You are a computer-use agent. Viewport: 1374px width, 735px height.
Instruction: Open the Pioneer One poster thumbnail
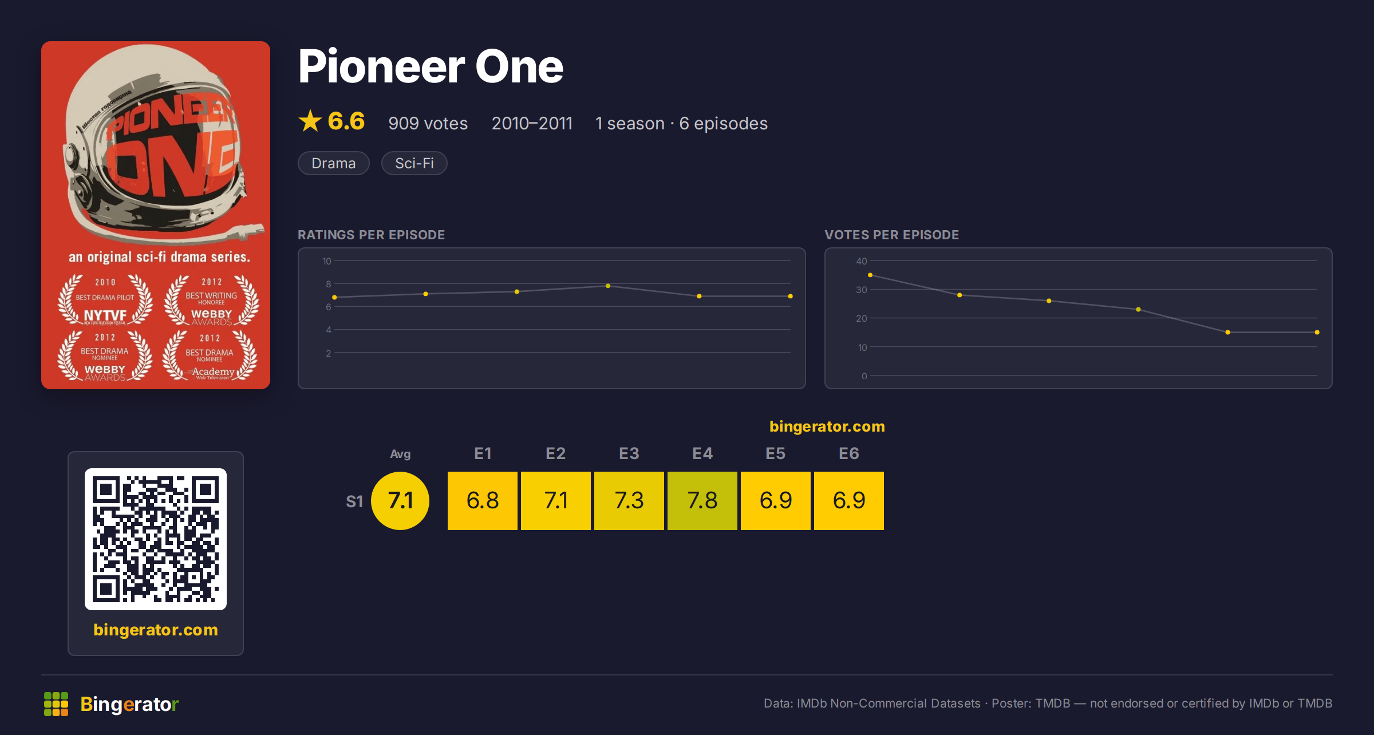(156, 215)
